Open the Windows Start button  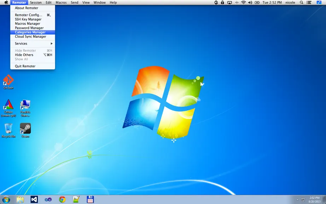(x=6, y=200)
